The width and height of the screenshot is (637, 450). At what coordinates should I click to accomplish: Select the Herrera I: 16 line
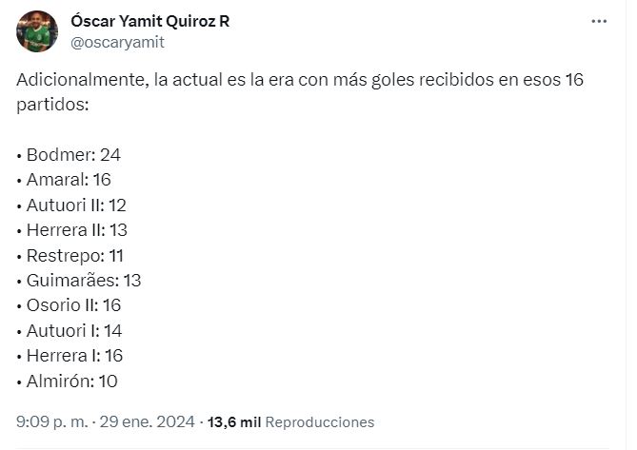pyautogui.click(x=75, y=356)
